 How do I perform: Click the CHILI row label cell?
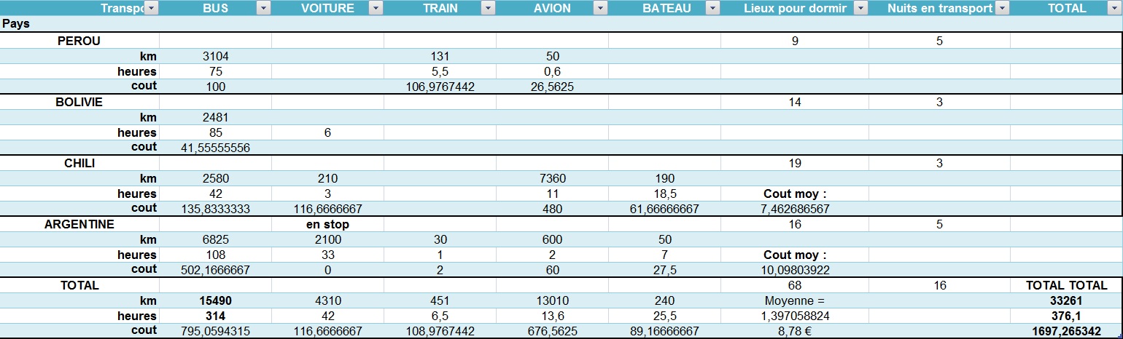coord(79,164)
